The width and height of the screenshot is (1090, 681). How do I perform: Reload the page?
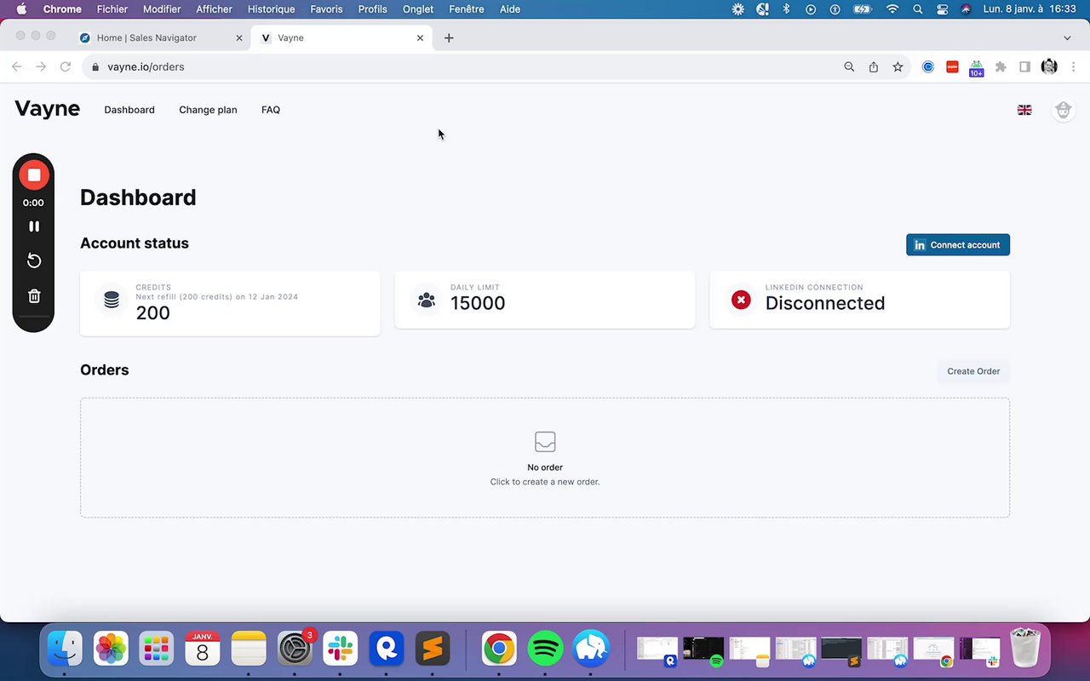coord(65,66)
